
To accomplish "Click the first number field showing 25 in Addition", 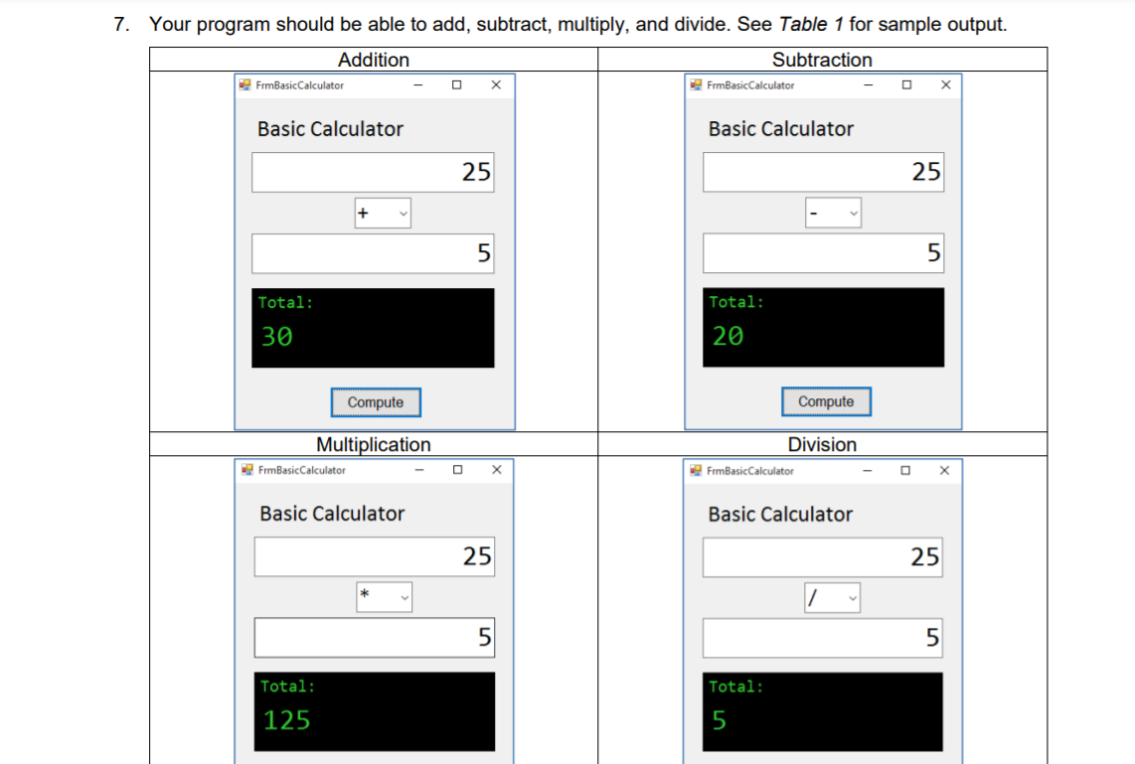I will tap(373, 171).
